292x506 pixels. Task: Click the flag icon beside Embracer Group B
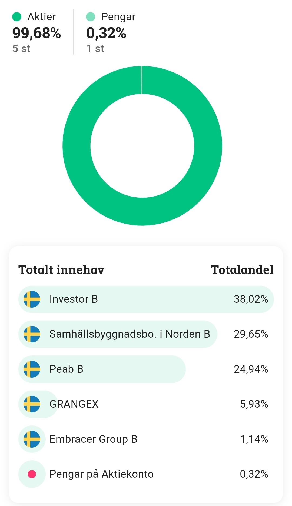[32, 439]
